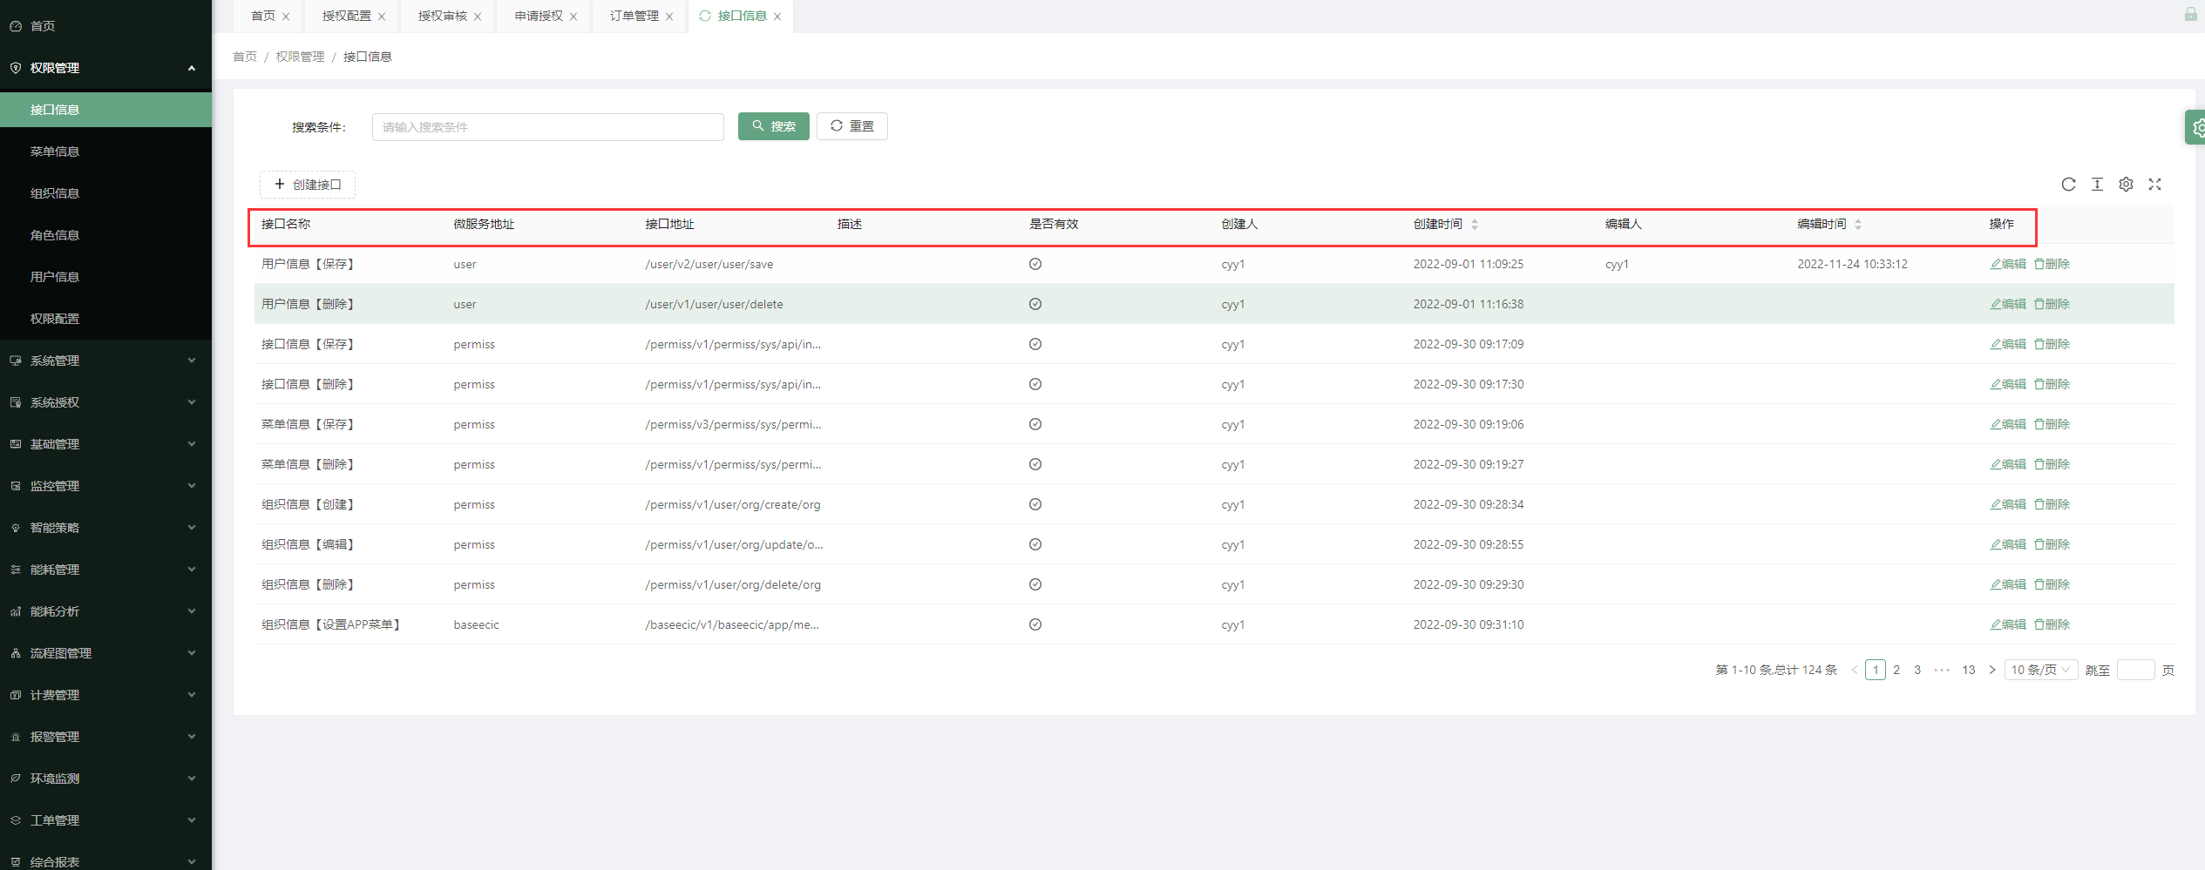The width and height of the screenshot is (2205, 870).
Task: Edit the 用户信息【保存】 row
Action: point(2008,265)
